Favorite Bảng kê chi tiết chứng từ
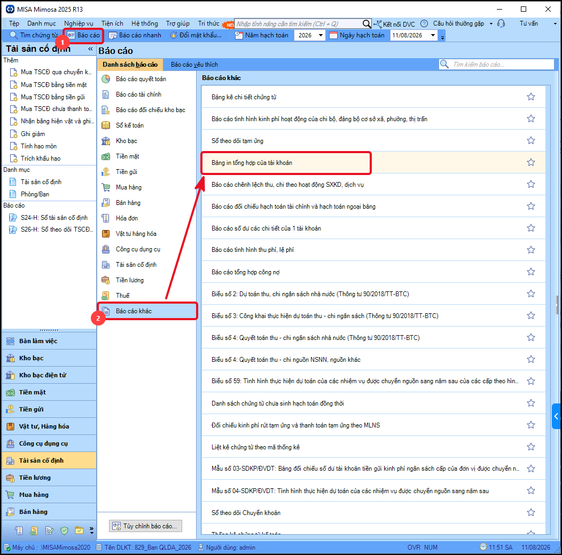562x555 pixels. tap(531, 97)
